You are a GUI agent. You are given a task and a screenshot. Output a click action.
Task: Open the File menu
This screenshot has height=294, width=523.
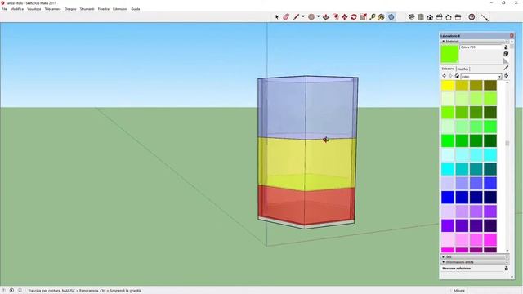[x=4, y=9]
